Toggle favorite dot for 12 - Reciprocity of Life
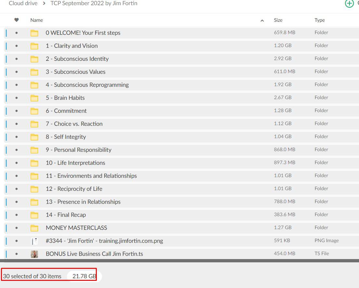The width and height of the screenshot is (359, 288). pos(17,189)
